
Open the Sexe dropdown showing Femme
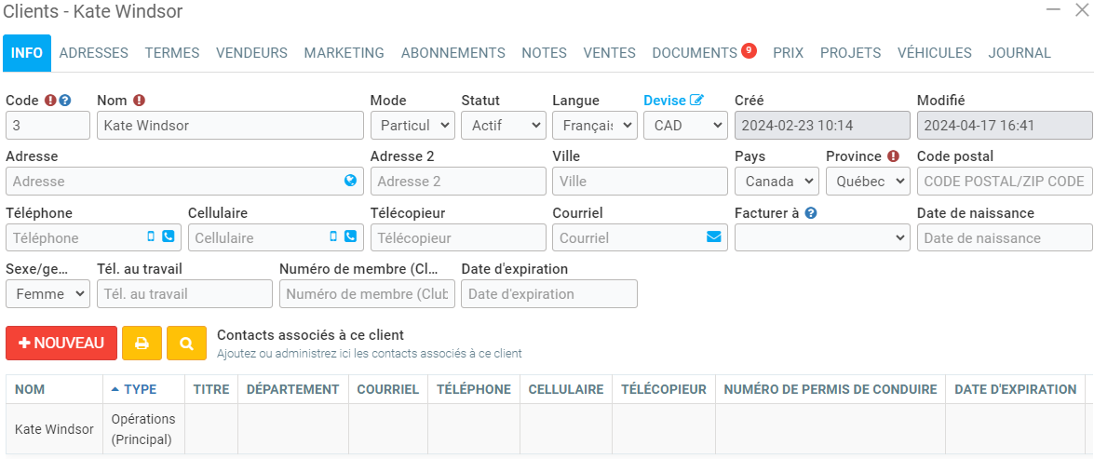(47, 293)
